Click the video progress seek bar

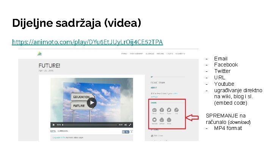pos(89,125)
